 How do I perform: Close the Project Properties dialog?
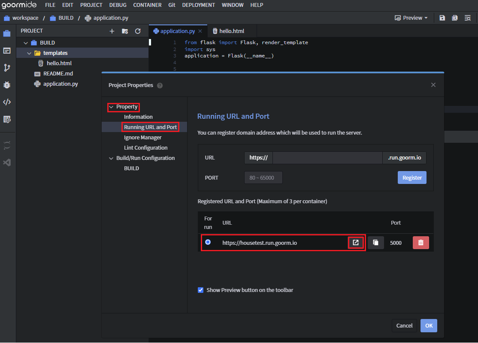pos(433,85)
